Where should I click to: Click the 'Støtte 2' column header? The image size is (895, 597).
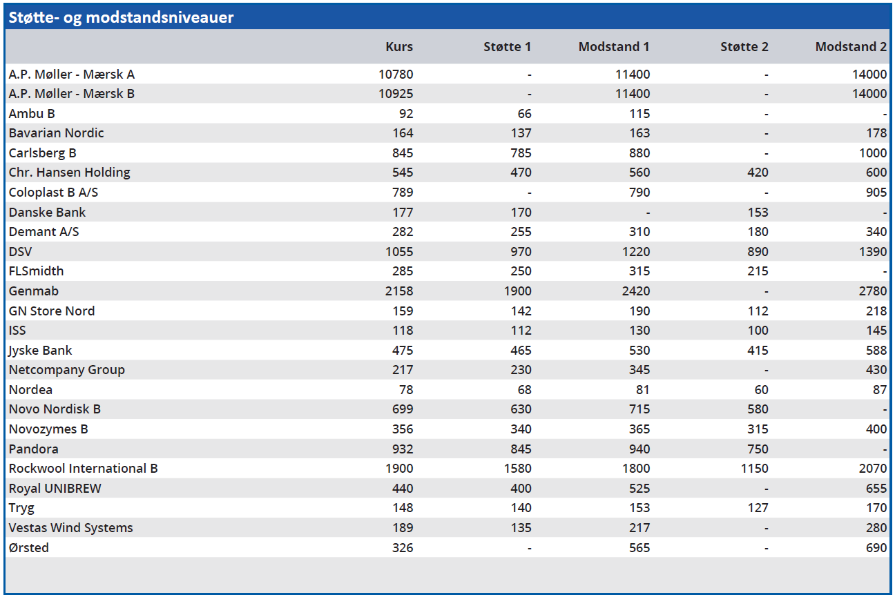(x=744, y=47)
